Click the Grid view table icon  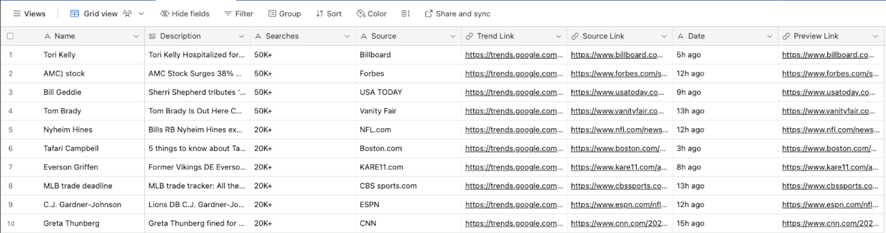(x=75, y=14)
